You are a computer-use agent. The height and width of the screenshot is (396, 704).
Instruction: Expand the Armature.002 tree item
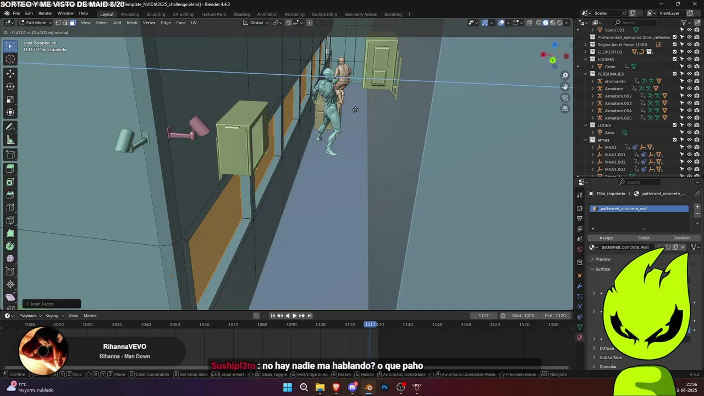592,96
